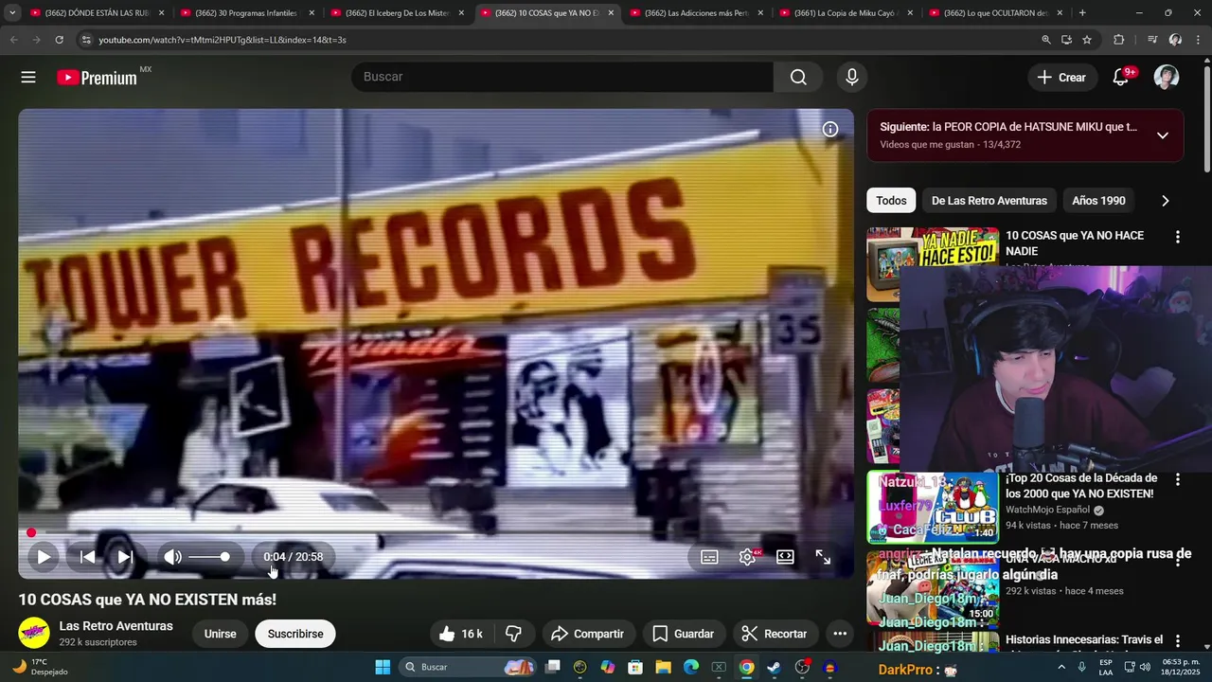Select the Todos filter chip
The image size is (1212, 682).
pos(891,201)
